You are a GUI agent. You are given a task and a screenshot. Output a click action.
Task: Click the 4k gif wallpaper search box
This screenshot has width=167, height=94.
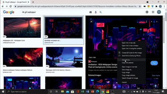[x=54, y=12]
